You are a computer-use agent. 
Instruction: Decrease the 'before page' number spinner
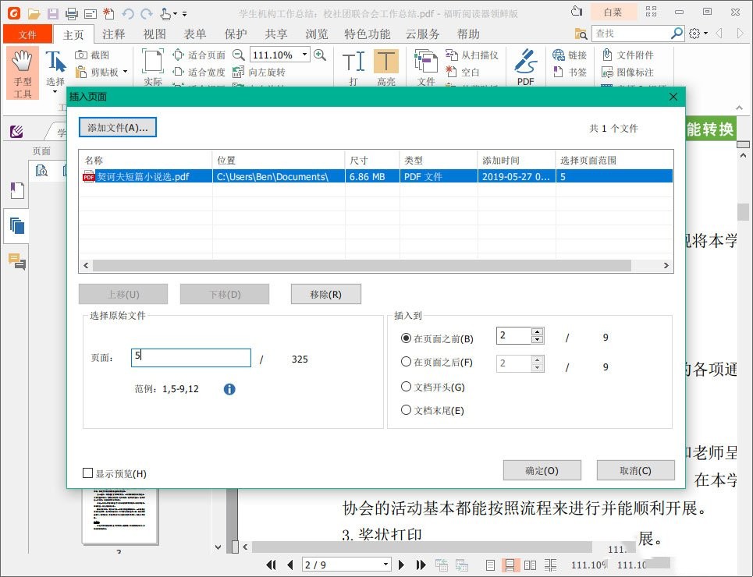[538, 339]
